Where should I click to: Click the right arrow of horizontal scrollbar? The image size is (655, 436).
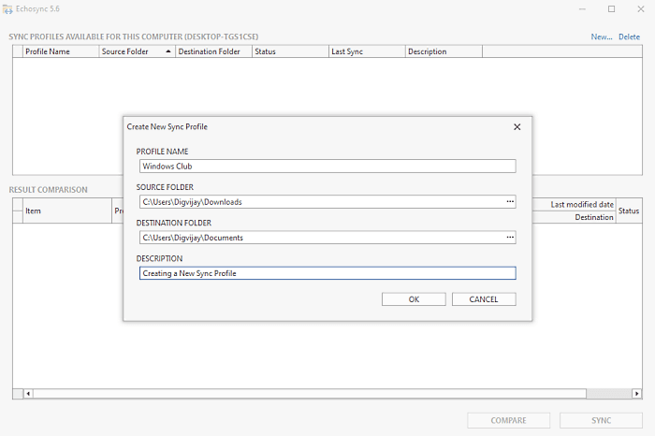click(x=636, y=393)
